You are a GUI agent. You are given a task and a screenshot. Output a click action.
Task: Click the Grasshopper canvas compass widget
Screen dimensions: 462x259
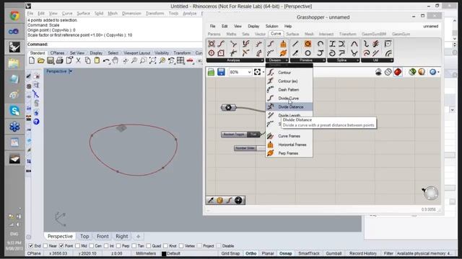point(430,193)
